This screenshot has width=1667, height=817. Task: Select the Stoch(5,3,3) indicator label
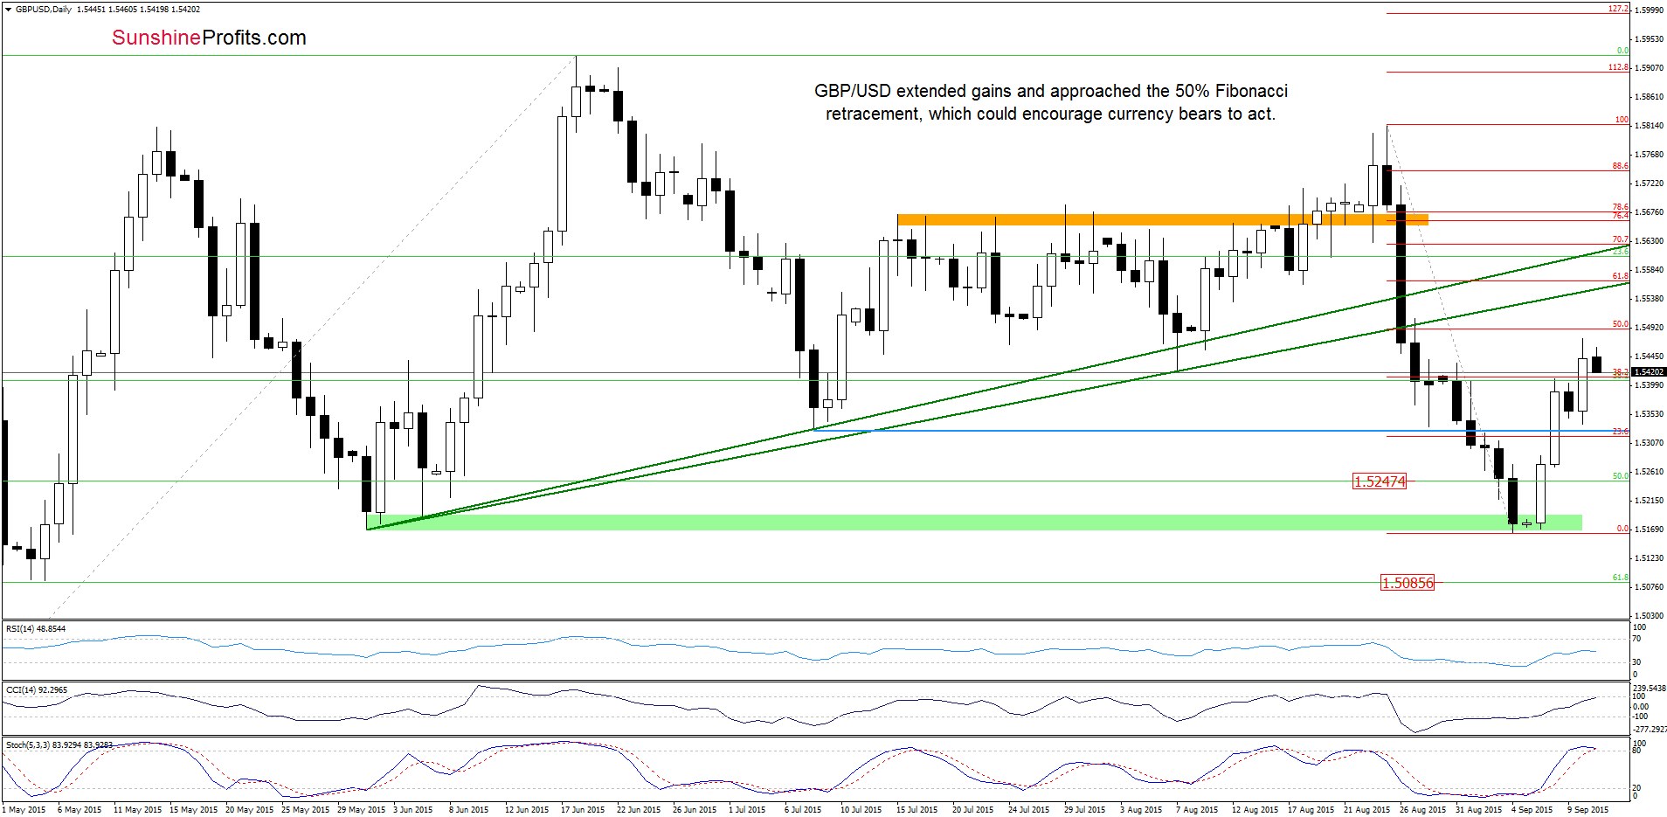59,745
